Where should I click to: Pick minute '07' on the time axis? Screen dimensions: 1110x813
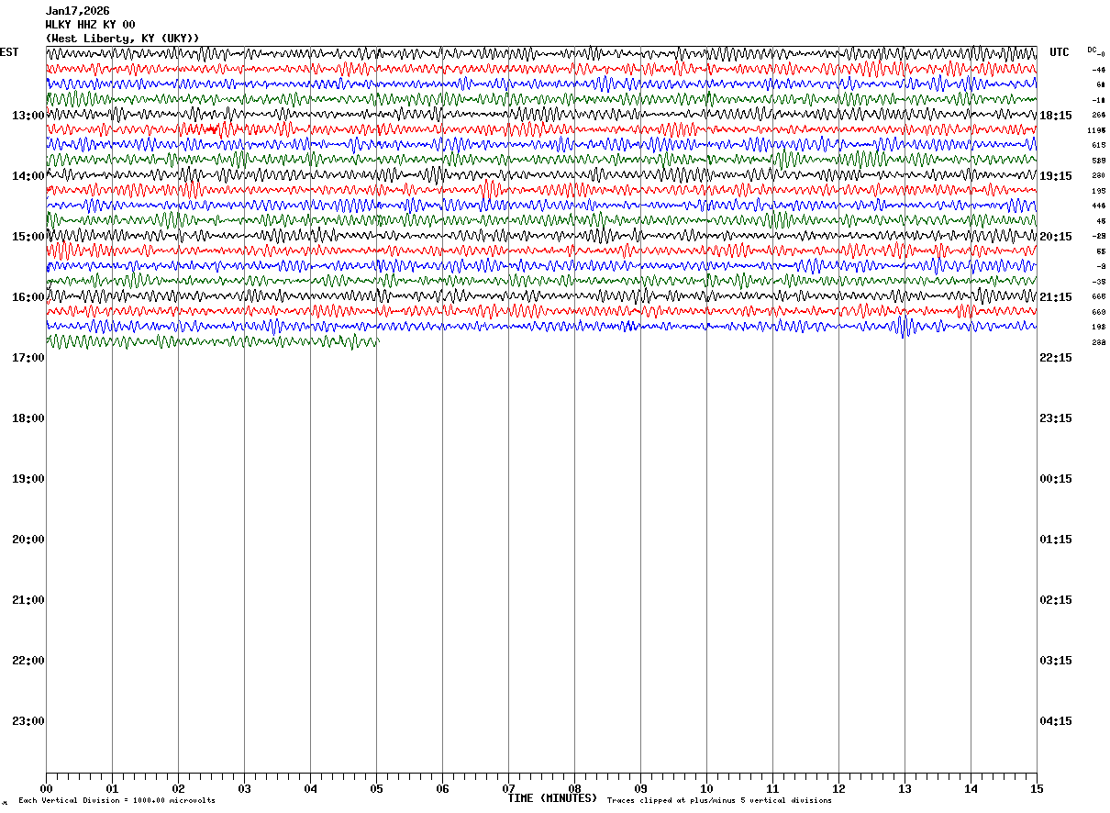pos(508,788)
